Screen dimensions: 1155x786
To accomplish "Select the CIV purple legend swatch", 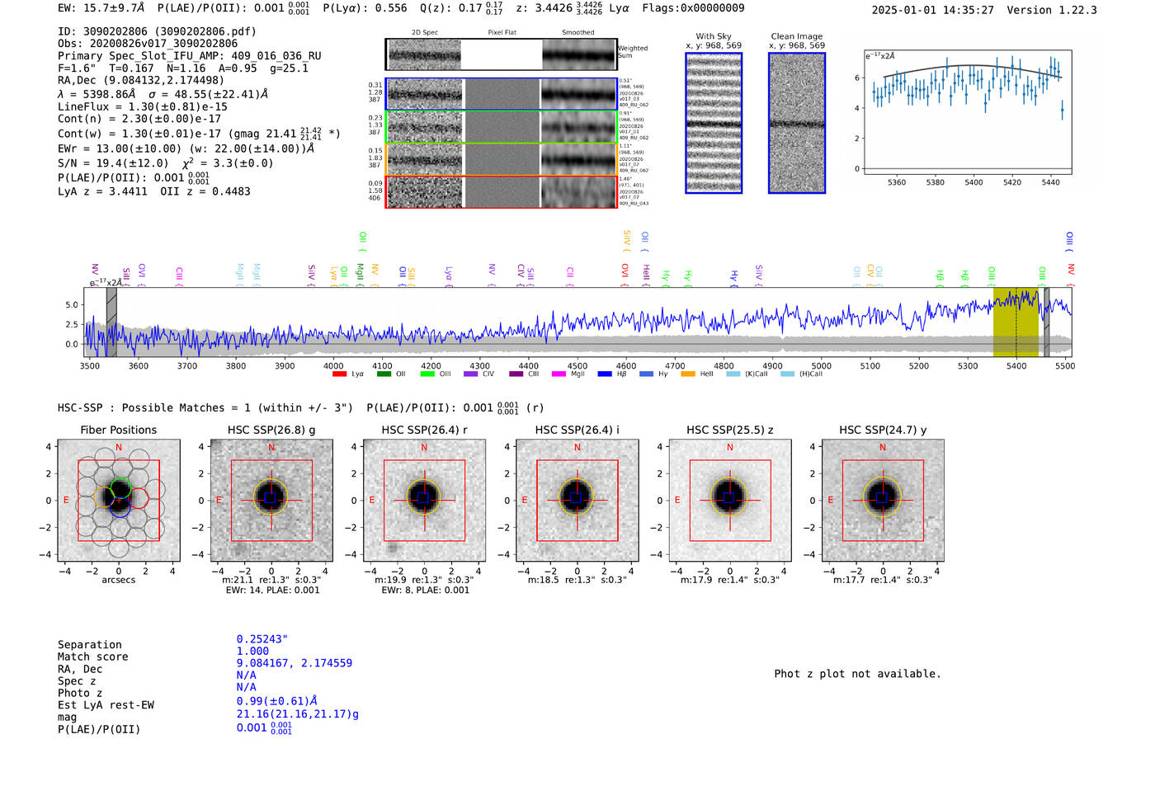I will point(471,374).
